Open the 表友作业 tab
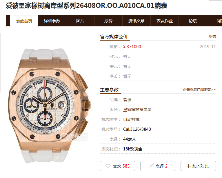 (165, 21)
